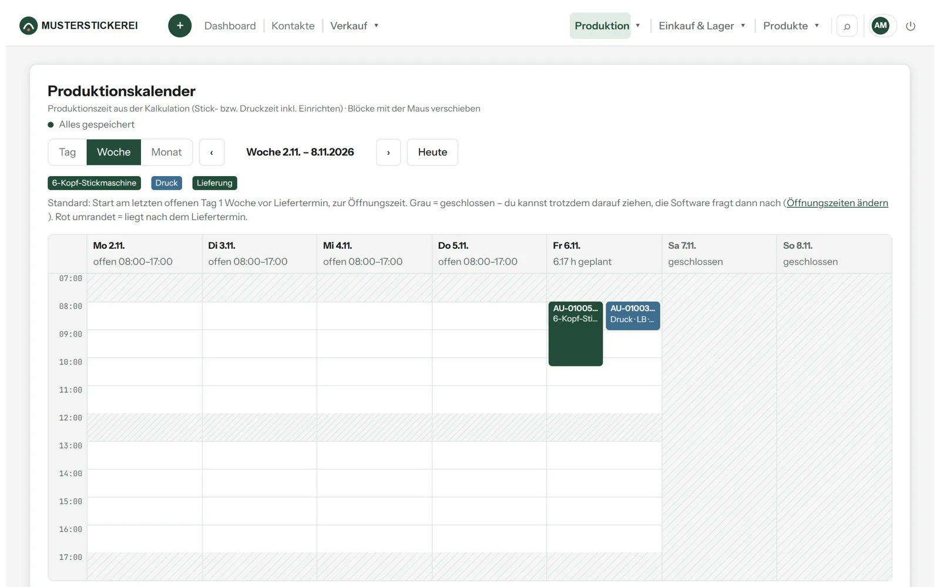Toggle the Druck legend tag

pos(166,183)
